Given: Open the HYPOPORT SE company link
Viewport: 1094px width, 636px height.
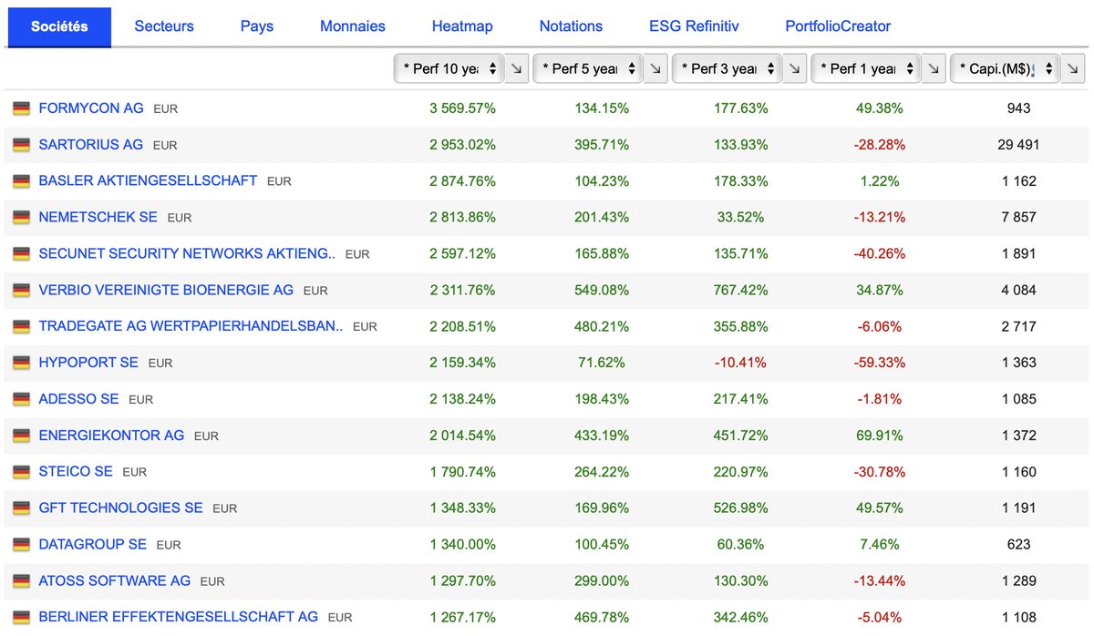Looking at the screenshot, I should click(x=88, y=362).
